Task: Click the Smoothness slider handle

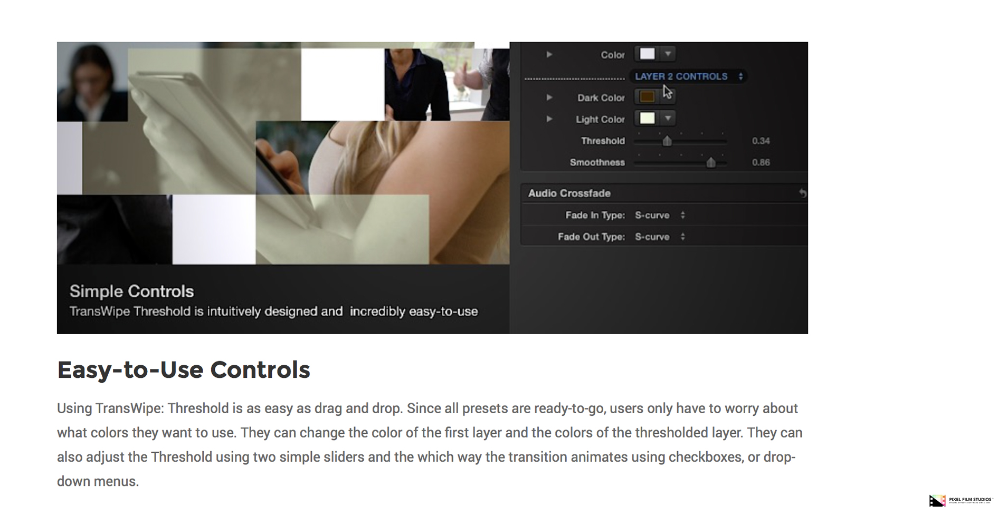Action: pos(711,162)
